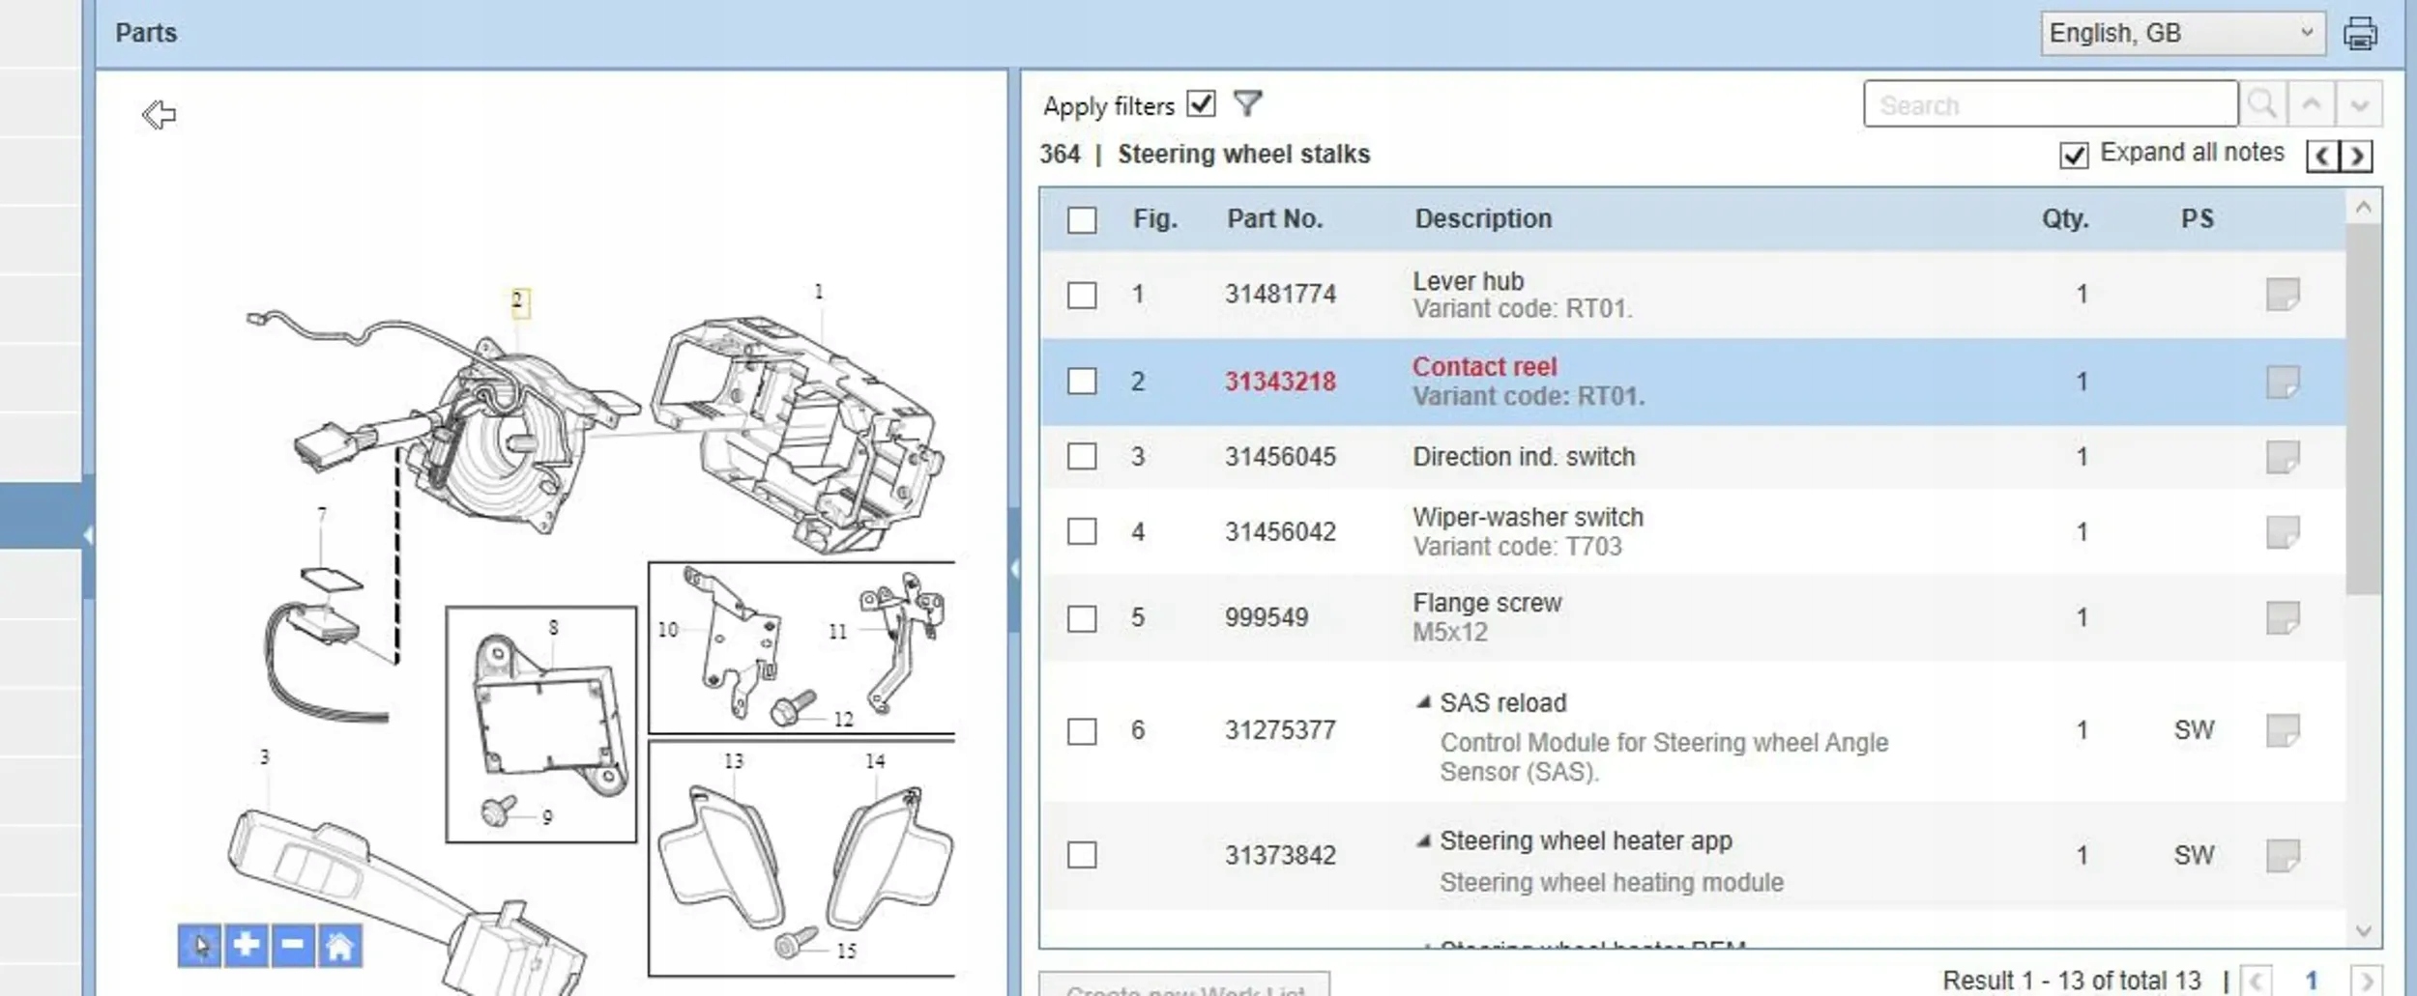
Task: Sort by the Qty. column header
Action: [x=2065, y=218]
